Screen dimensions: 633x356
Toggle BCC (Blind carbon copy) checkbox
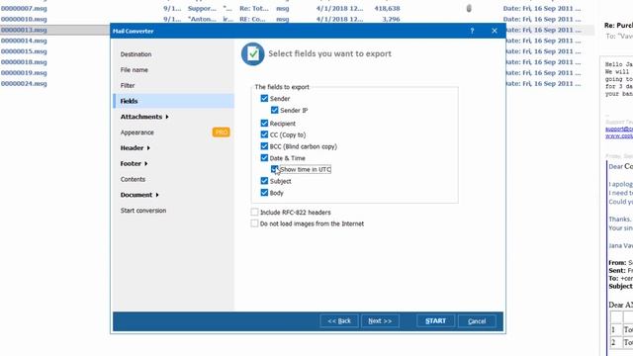pyautogui.click(x=264, y=146)
